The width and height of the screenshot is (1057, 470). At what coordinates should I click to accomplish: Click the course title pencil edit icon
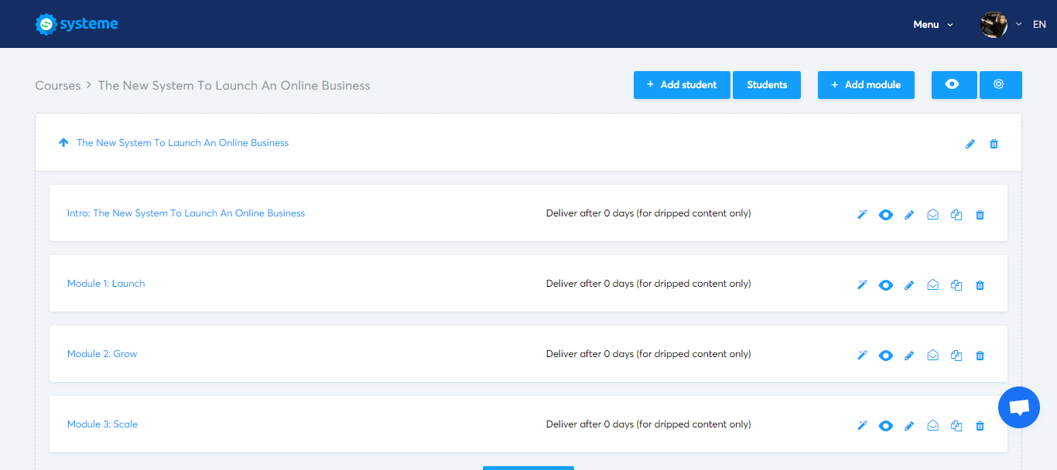point(970,144)
